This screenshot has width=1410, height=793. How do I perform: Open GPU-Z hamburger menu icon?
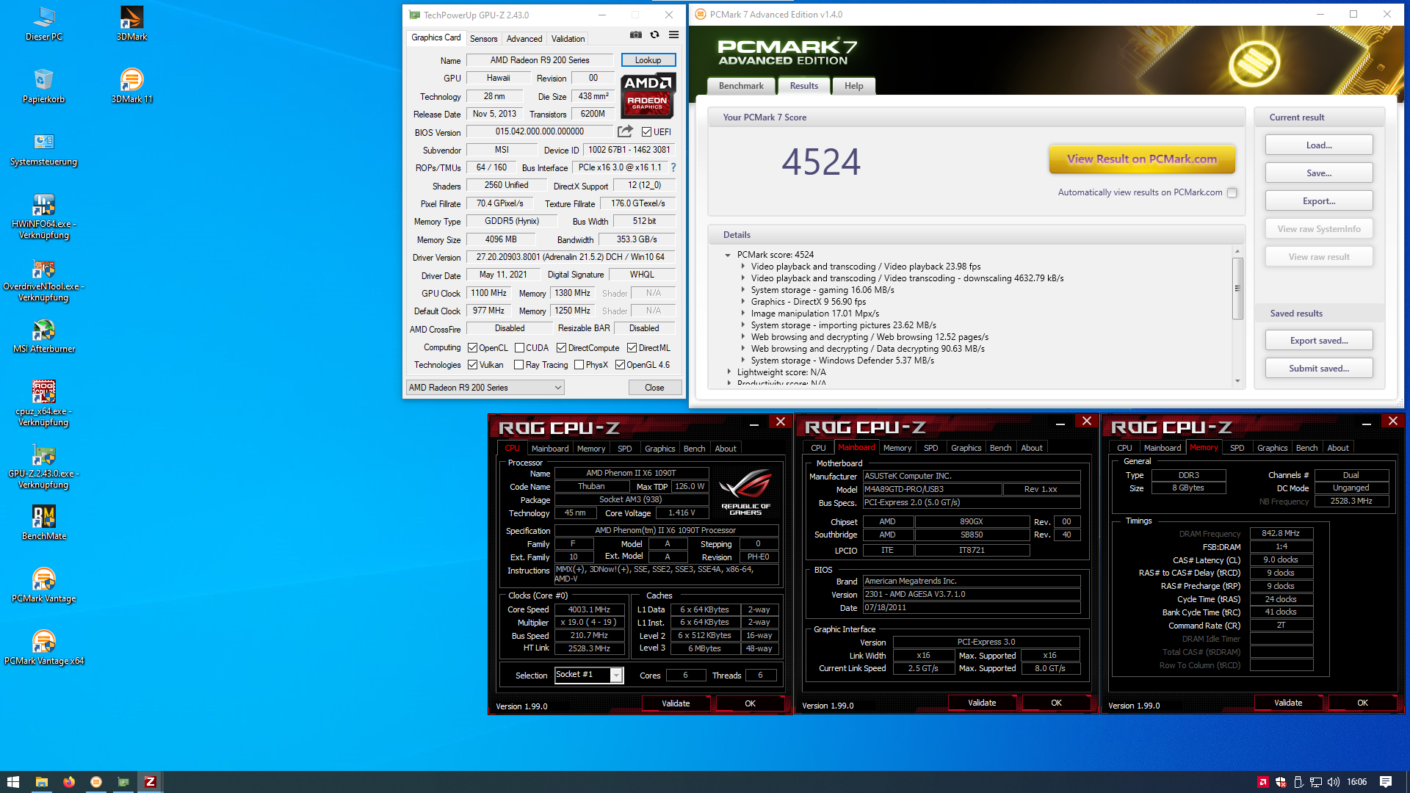[x=673, y=35]
